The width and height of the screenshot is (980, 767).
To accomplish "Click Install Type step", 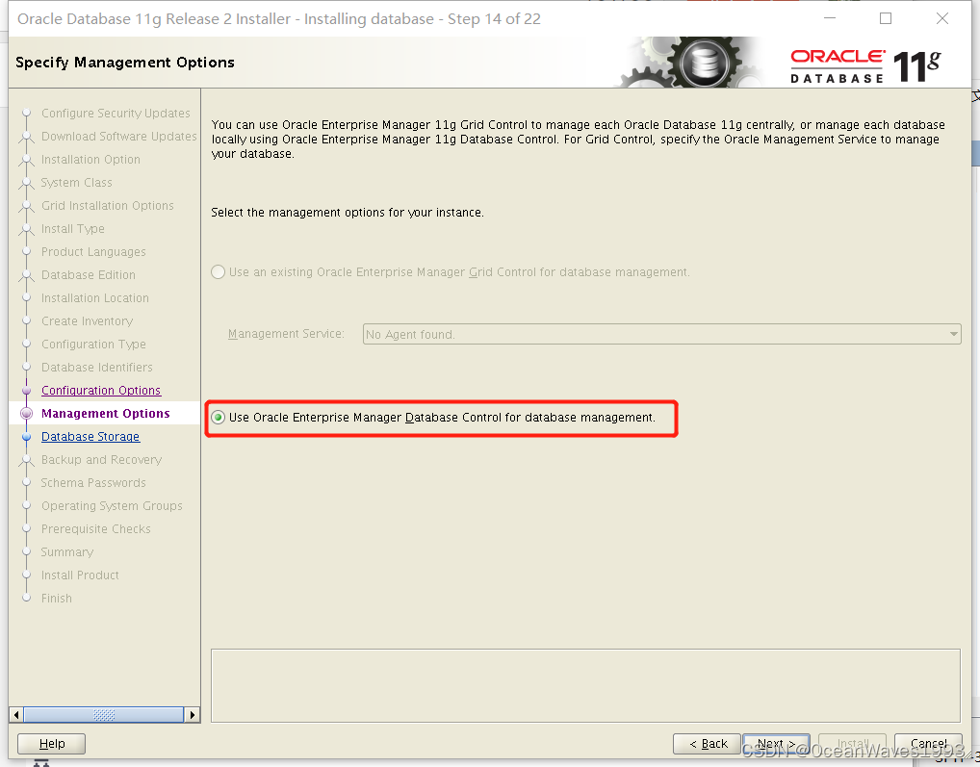I will click(x=72, y=229).
